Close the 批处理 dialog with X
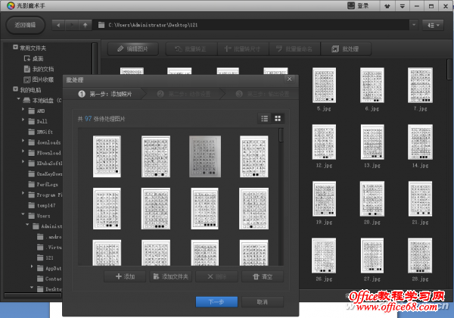Screen dimensions: 454x318 tap(288, 78)
